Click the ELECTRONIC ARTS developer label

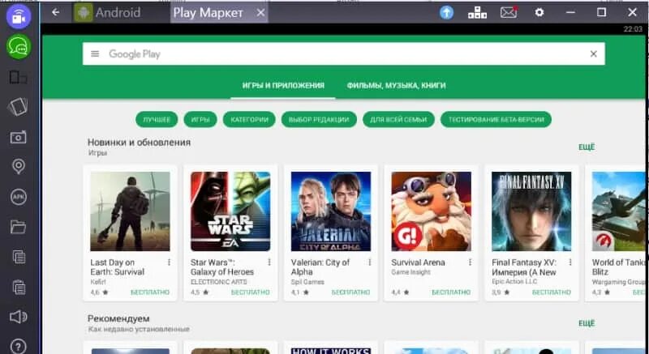218,282
